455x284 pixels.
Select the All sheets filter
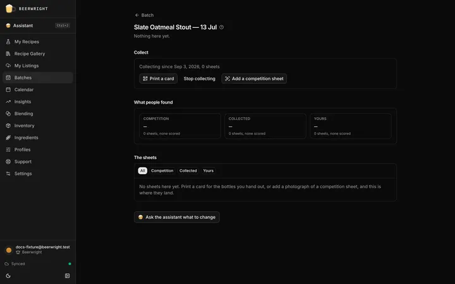(x=142, y=170)
